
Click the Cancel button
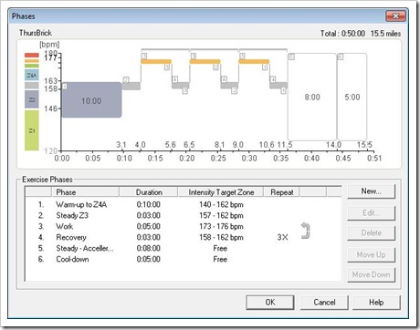(324, 303)
